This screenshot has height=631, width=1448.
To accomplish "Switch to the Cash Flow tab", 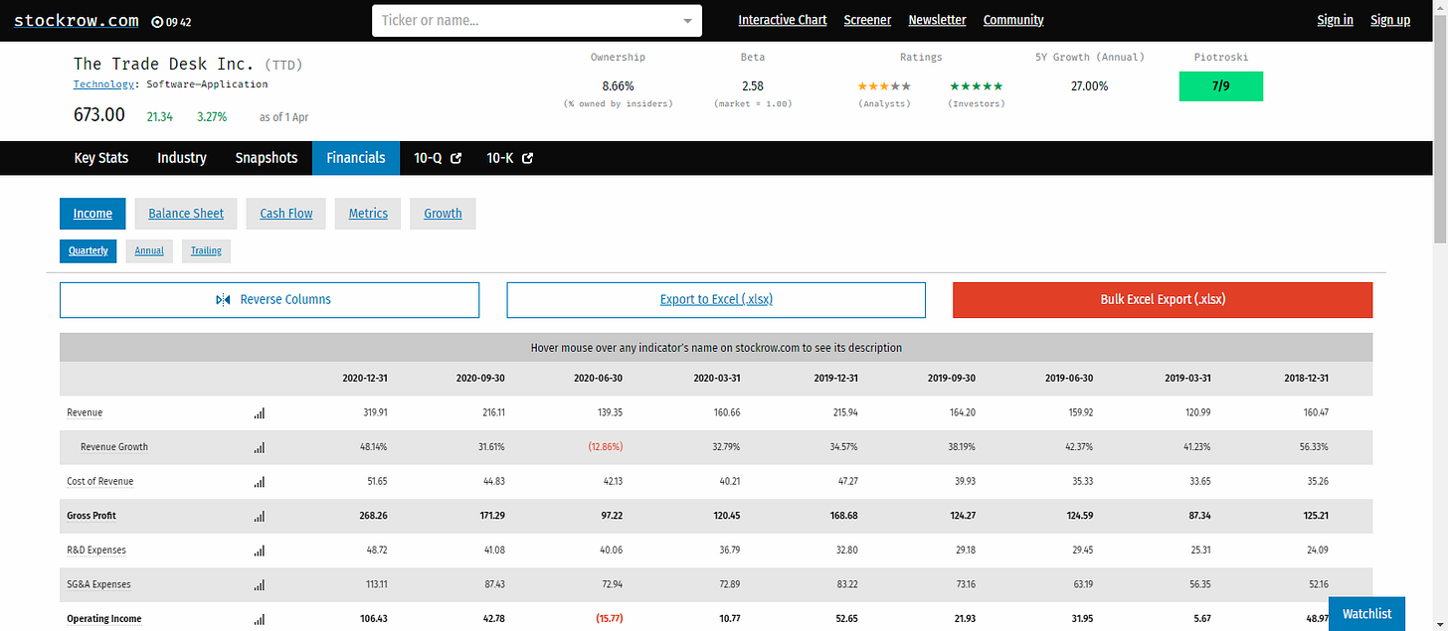I will pyautogui.click(x=286, y=214).
